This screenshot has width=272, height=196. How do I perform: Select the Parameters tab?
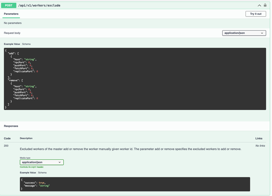tap(11, 14)
